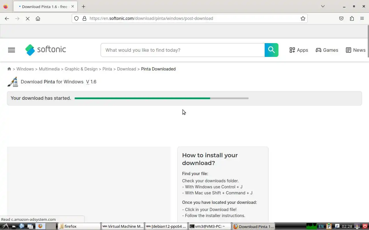The image size is (369, 230).
Task: Open the News section
Action: pos(356,50)
